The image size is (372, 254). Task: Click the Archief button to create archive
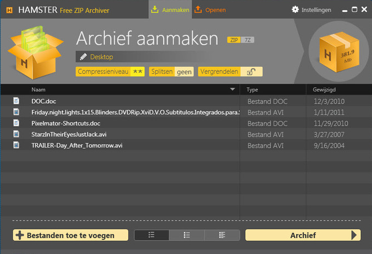point(303,235)
